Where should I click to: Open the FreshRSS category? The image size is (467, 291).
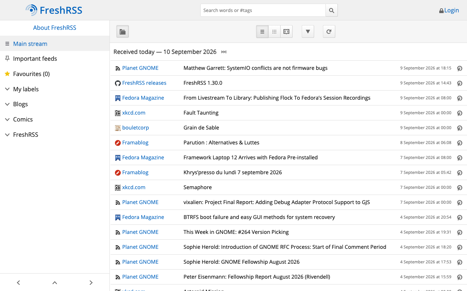point(26,135)
